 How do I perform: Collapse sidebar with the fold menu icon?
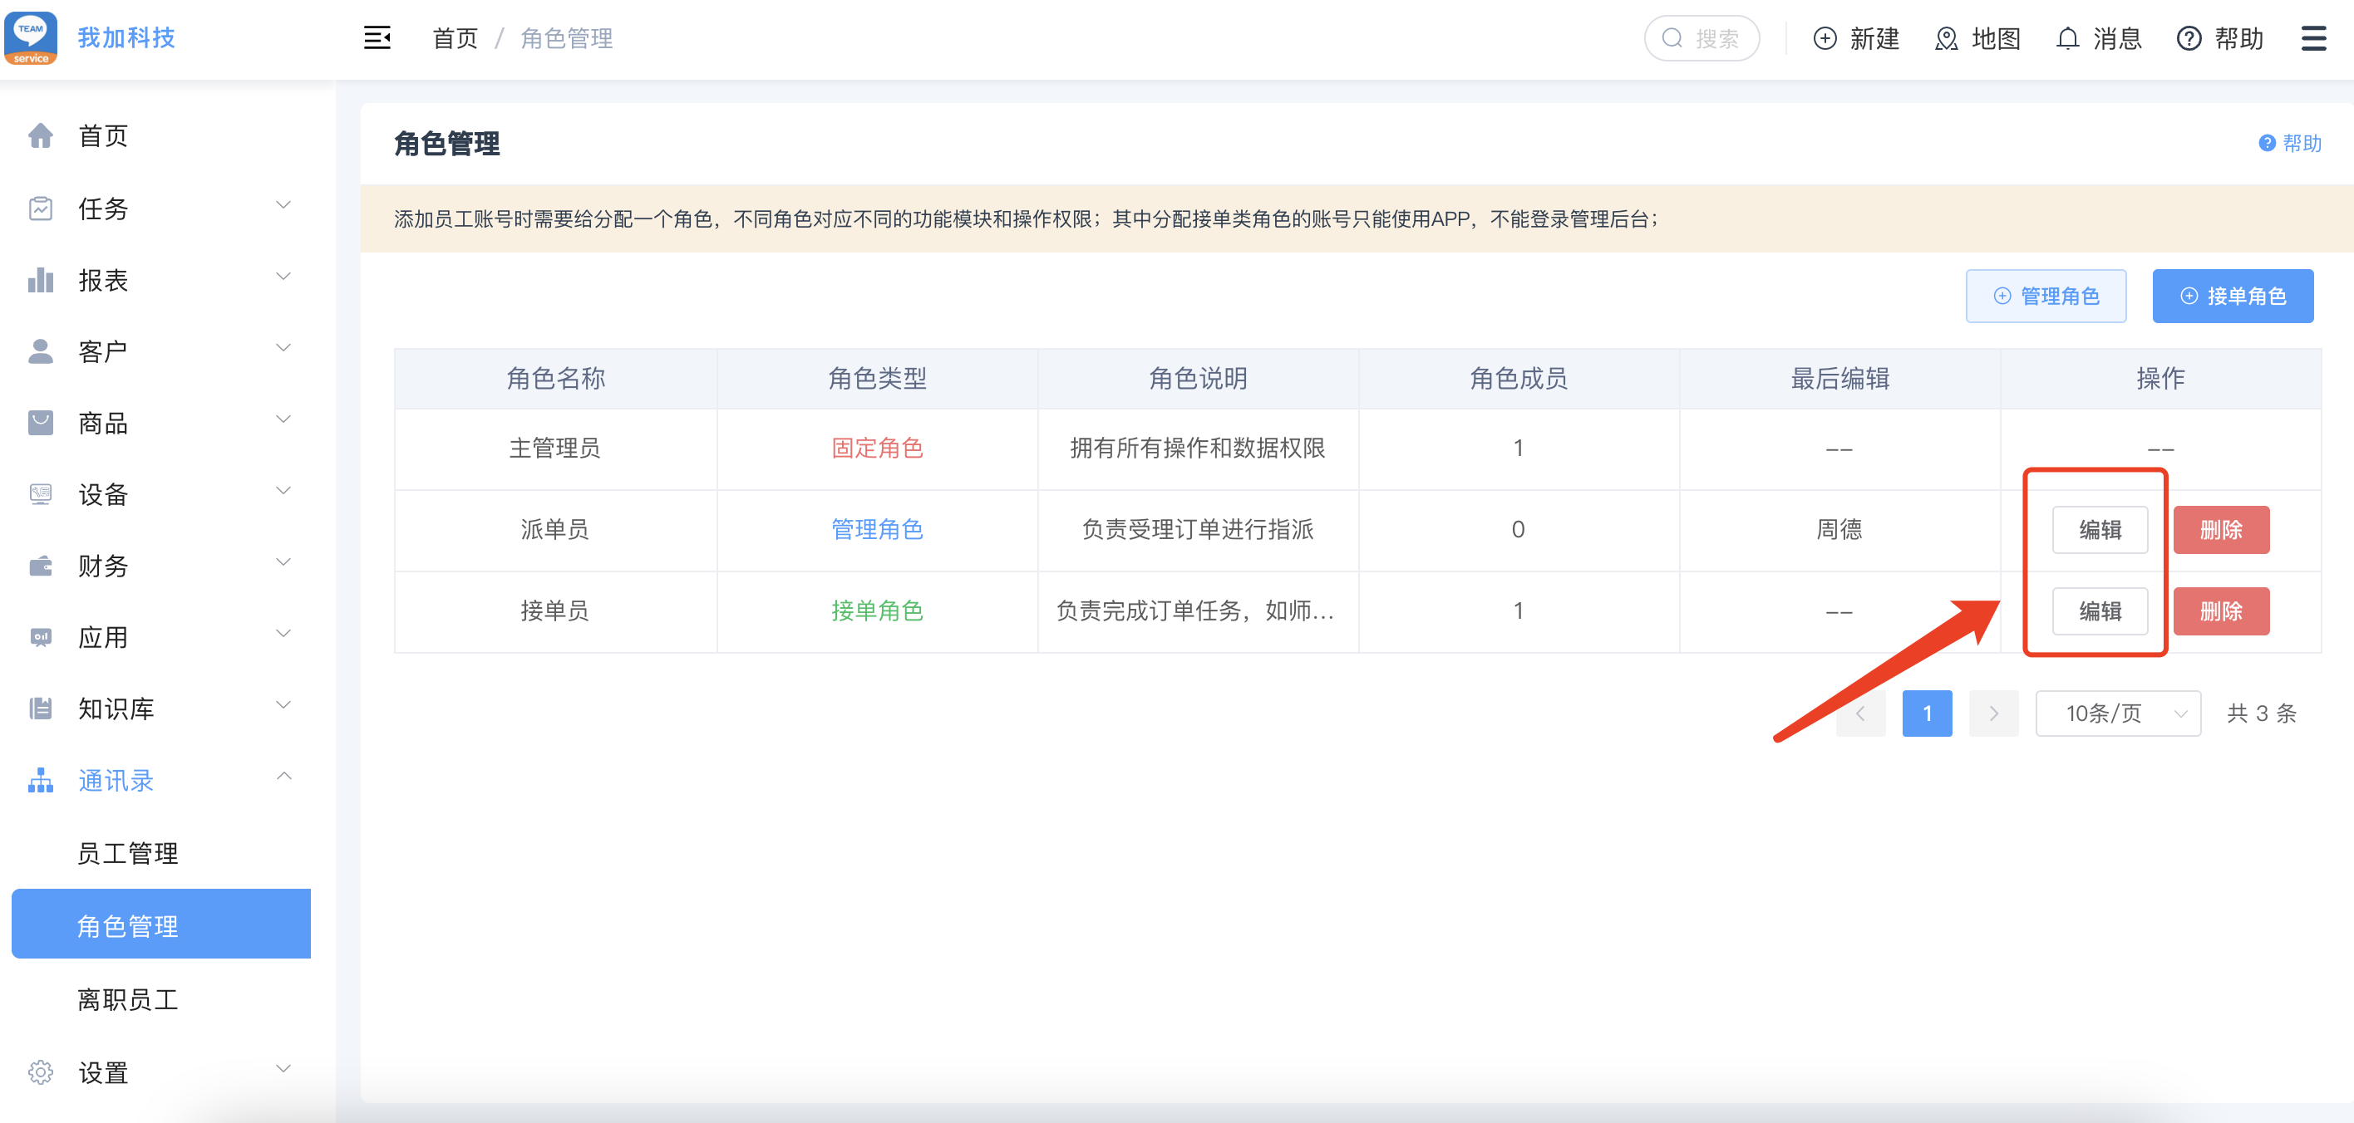tap(377, 38)
